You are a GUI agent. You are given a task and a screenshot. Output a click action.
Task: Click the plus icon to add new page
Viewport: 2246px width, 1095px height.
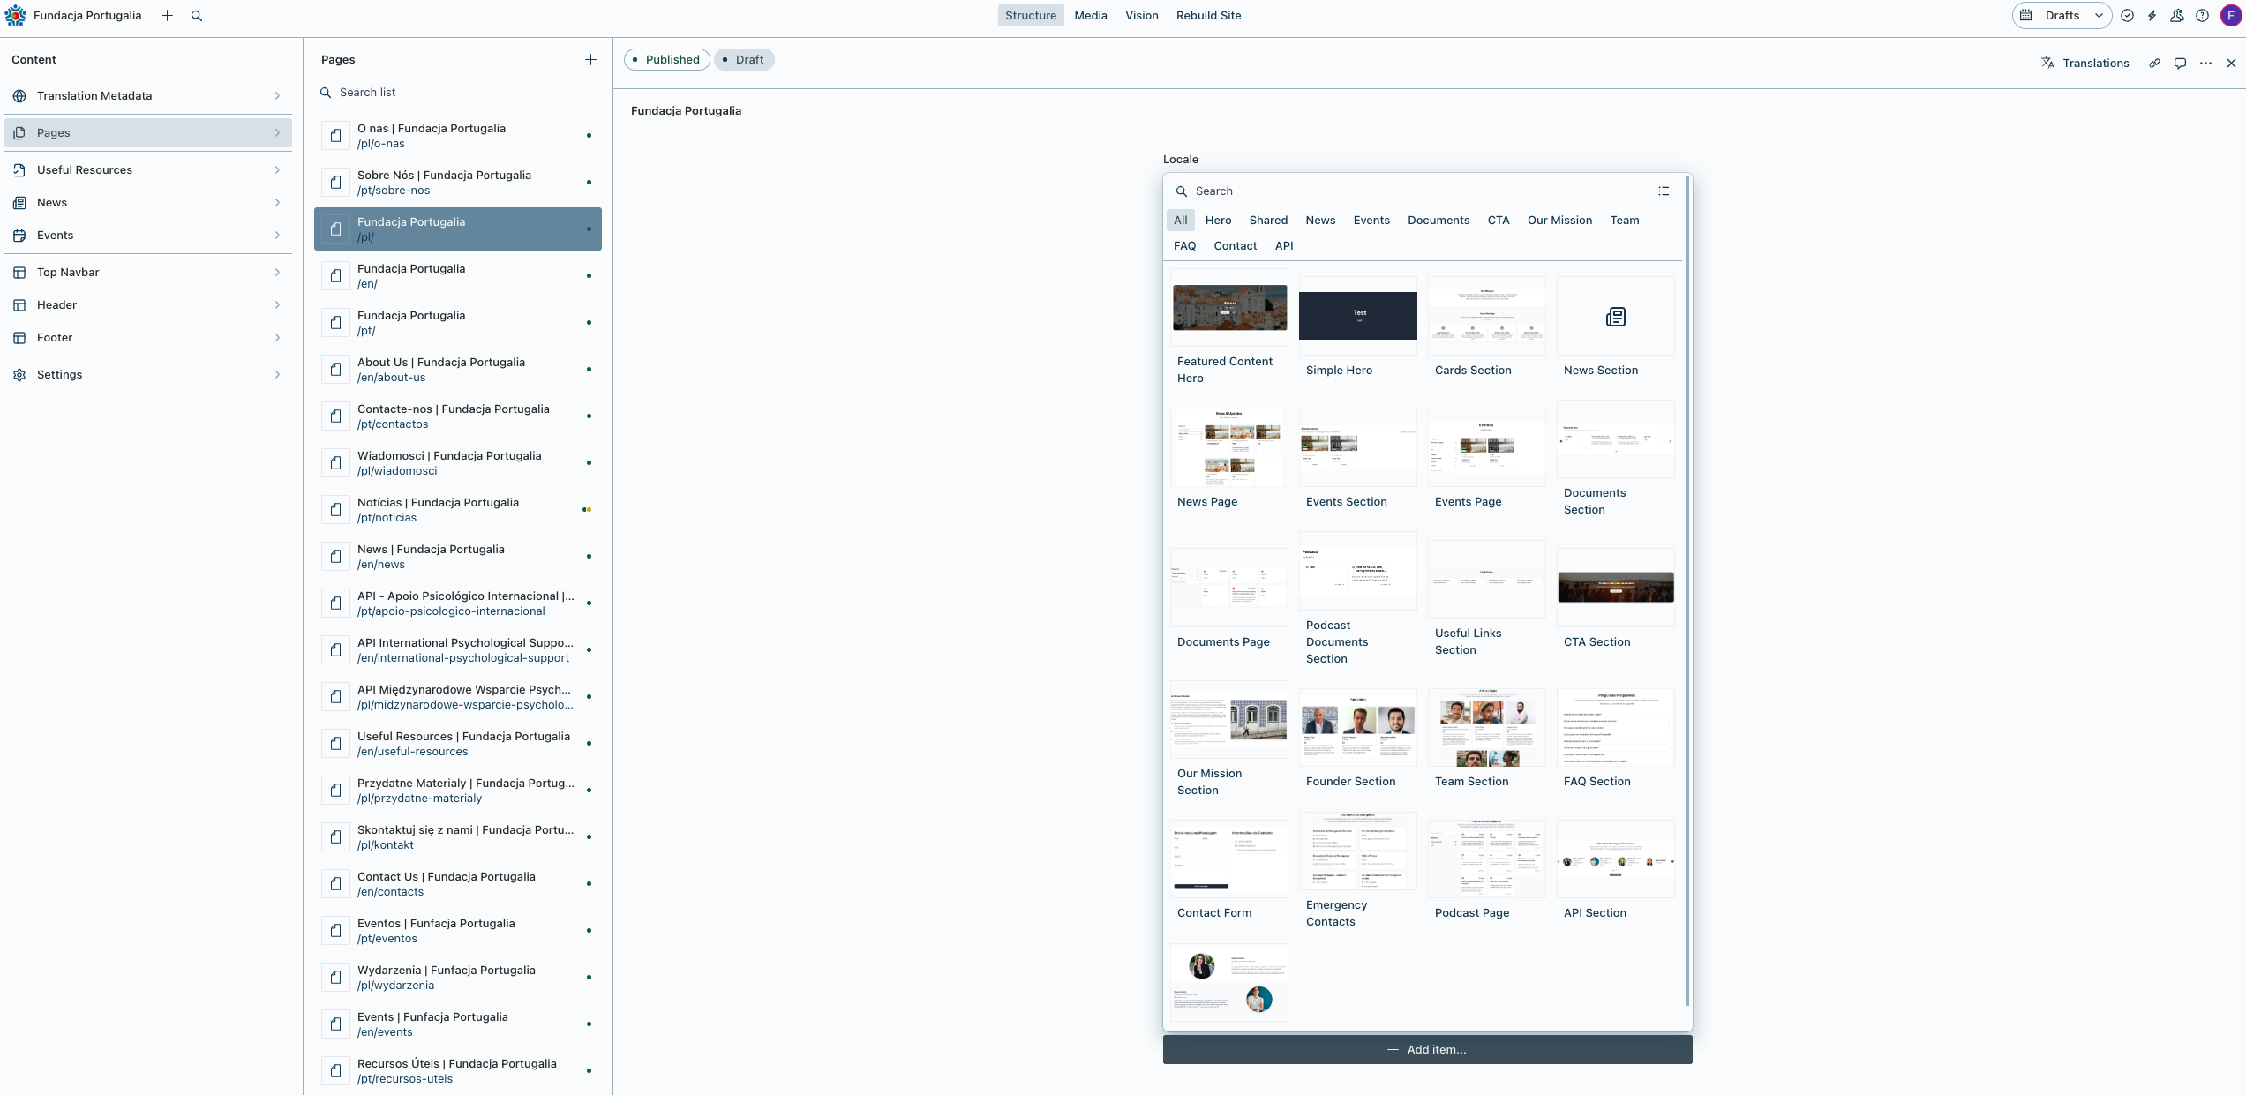(x=590, y=60)
